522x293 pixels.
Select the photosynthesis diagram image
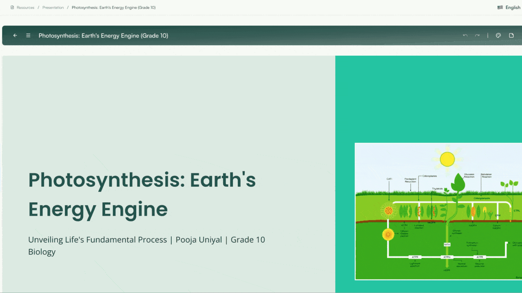click(438, 212)
